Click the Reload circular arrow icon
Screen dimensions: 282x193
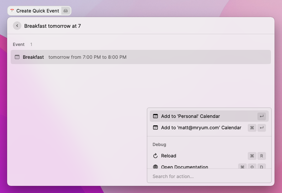(155, 156)
